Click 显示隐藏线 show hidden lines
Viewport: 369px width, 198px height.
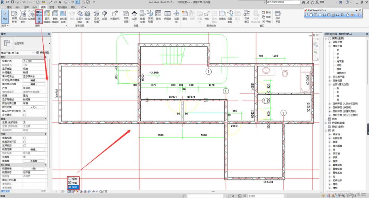coord(47,17)
